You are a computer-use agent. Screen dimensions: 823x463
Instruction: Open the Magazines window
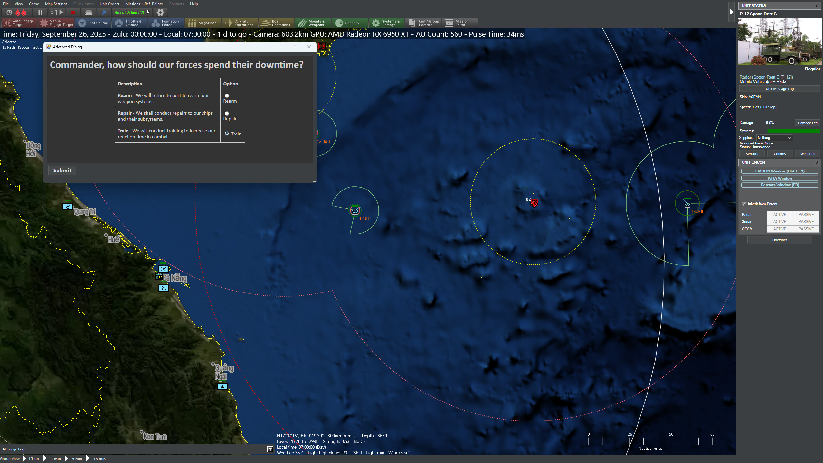[203, 23]
